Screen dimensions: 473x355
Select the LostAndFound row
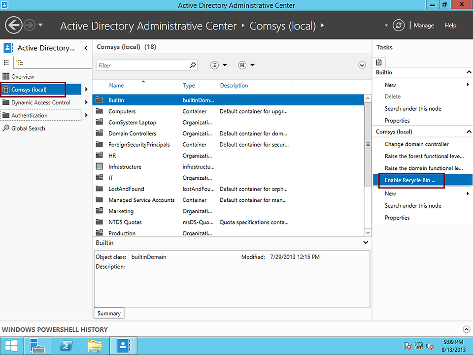(x=228, y=189)
